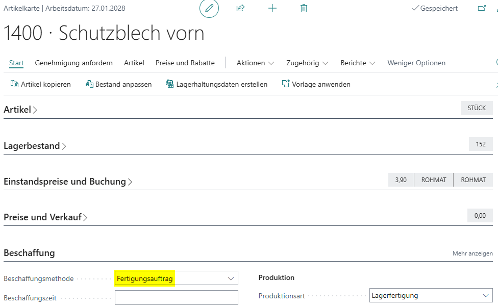
Task: Click the 3,90 cost value
Action: (401, 180)
